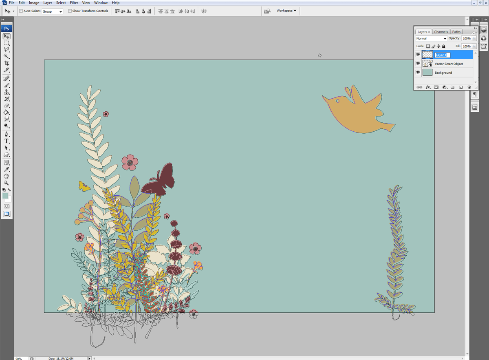
Task: Switch to the Channels tab
Action: pyautogui.click(x=441, y=32)
